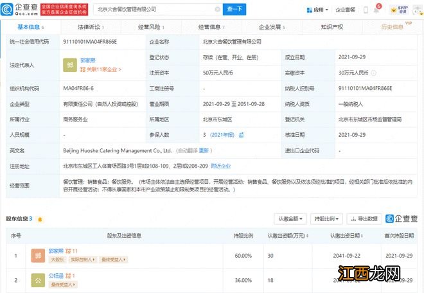Screen dimensions: 424x293
Task: Switch to the 基本信息 tab
Action: click(31, 27)
